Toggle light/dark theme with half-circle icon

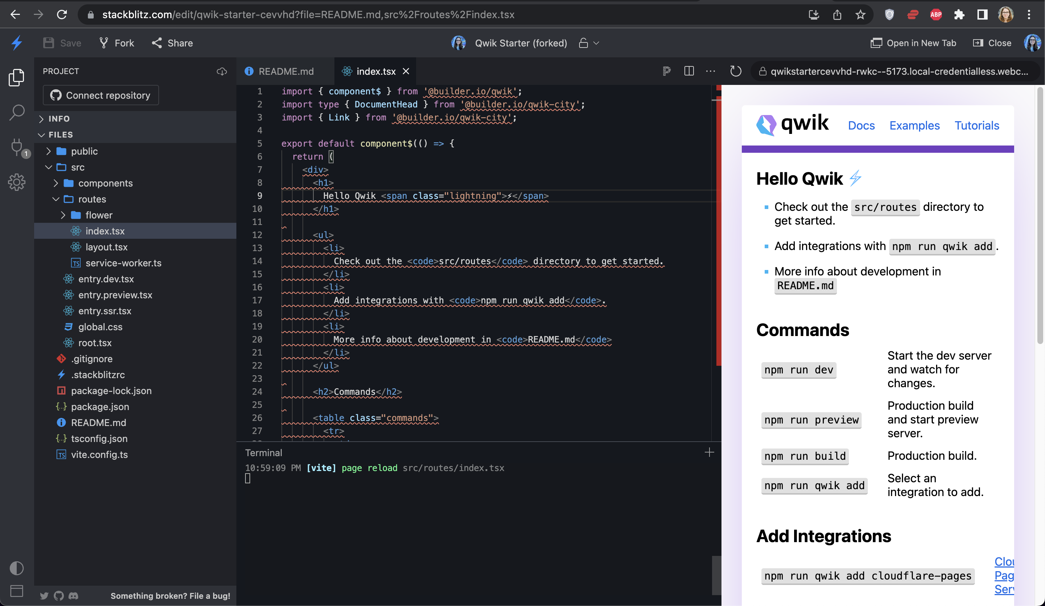(17, 568)
